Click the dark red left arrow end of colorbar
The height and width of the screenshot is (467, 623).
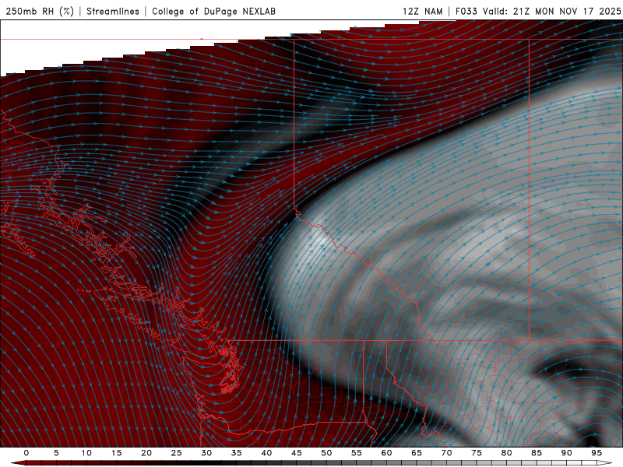[x=18, y=463]
